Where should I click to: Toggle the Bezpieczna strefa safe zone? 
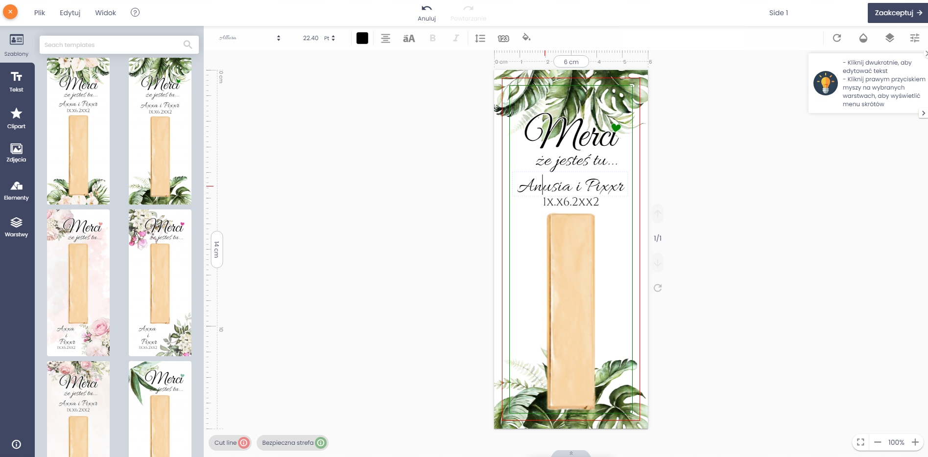click(292, 443)
